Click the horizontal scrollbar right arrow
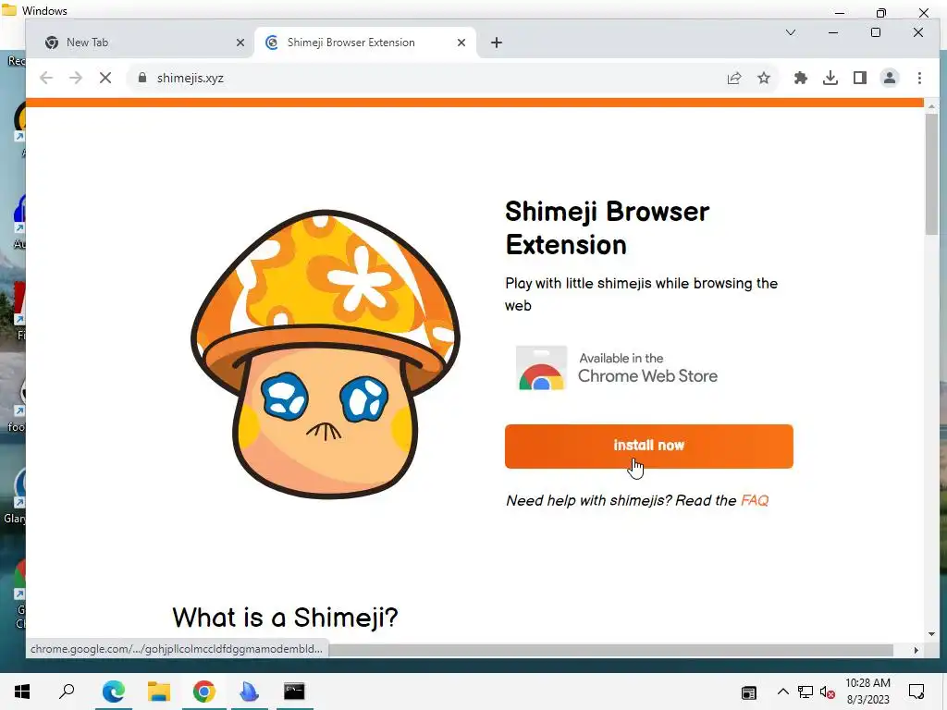947x710 pixels. coord(916,650)
